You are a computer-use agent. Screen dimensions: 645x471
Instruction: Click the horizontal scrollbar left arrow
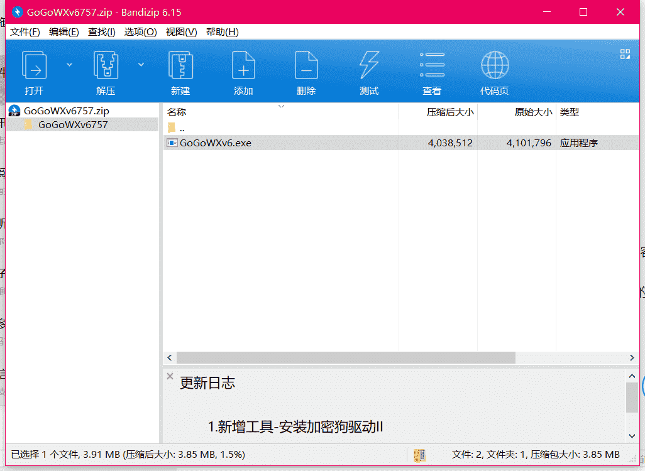pyautogui.click(x=170, y=357)
